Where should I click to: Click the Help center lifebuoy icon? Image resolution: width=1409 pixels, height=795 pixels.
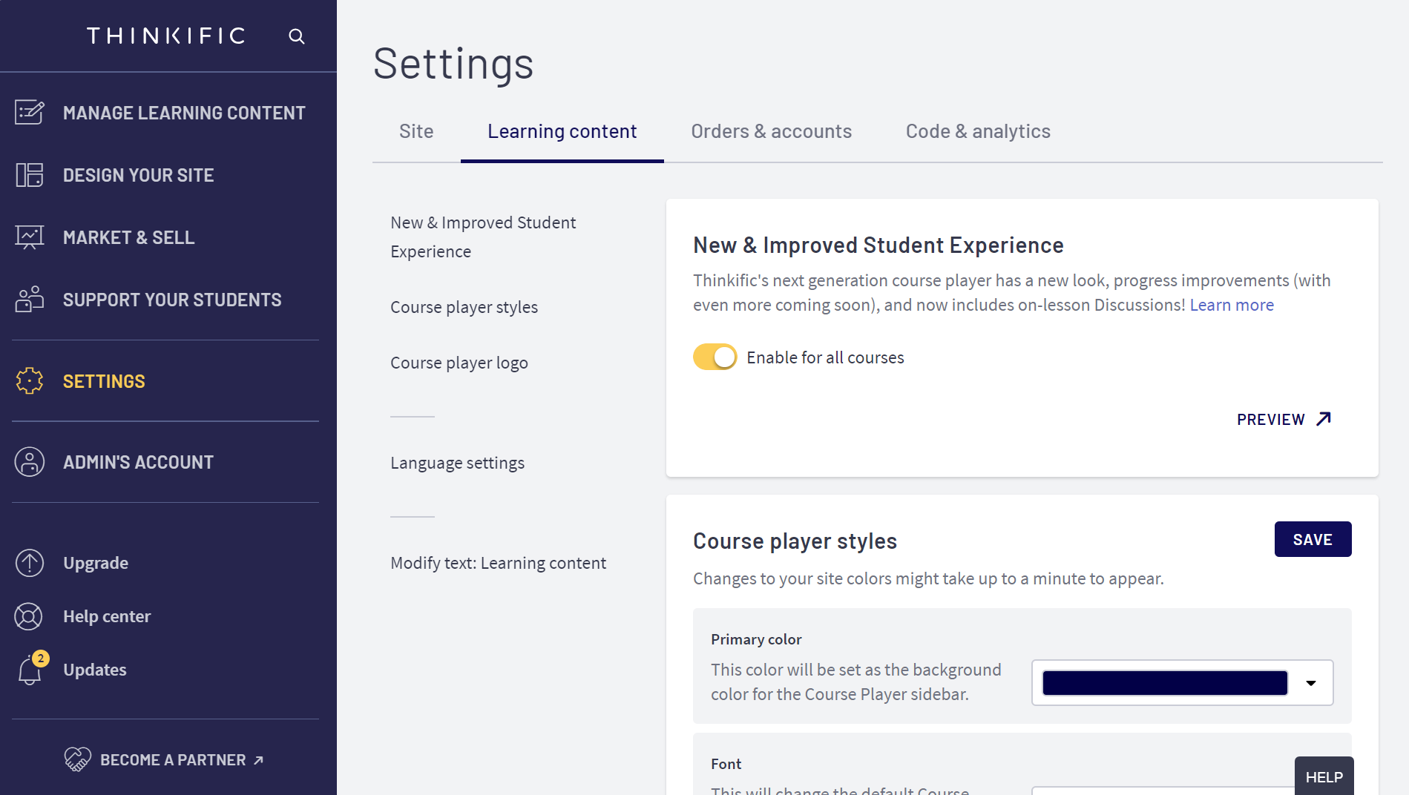click(x=30, y=616)
